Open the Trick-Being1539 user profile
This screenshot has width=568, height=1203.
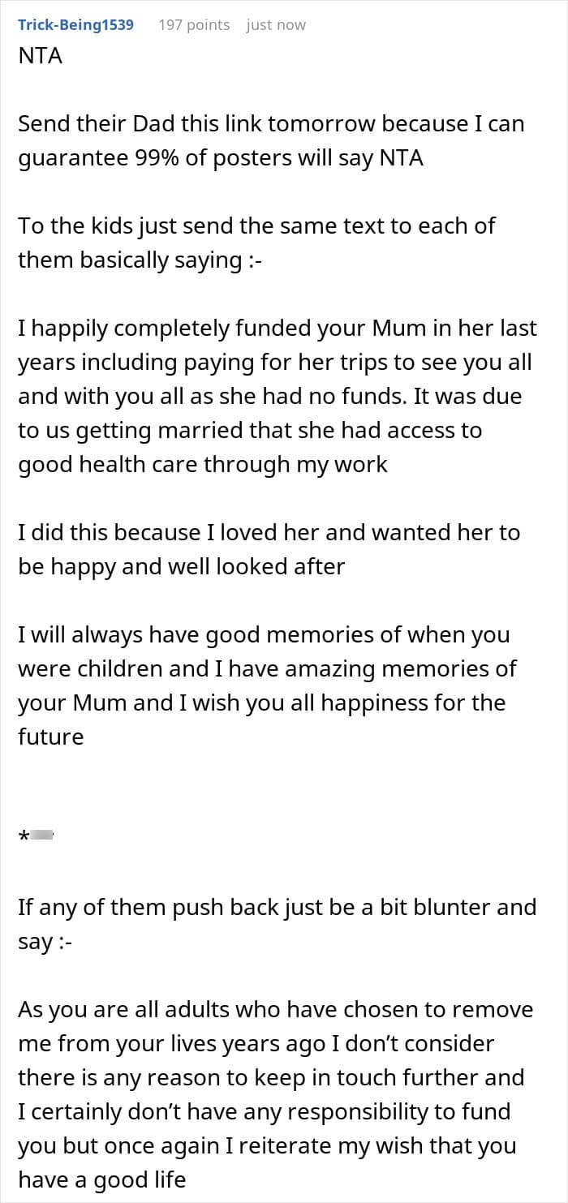pyautogui.click(x=75, y=24)
